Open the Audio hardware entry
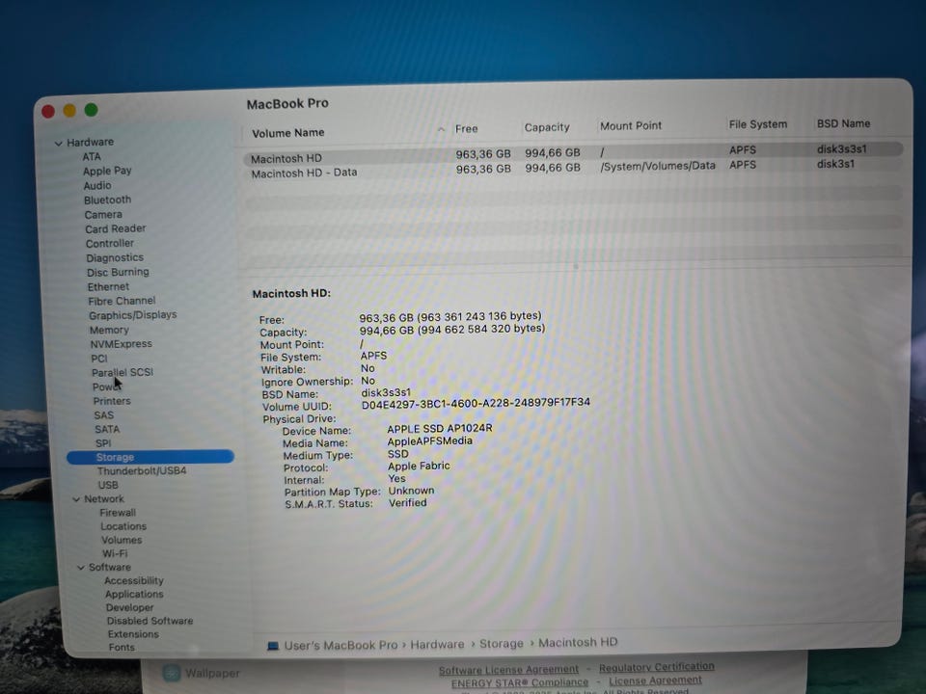The image size is (926, 694). coord(97,185)
